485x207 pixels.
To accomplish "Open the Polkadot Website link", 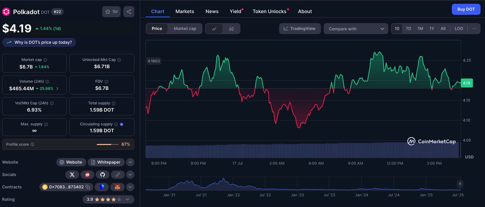I will tap(71, 162).
